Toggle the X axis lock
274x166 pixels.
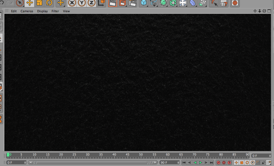point(72,3)
